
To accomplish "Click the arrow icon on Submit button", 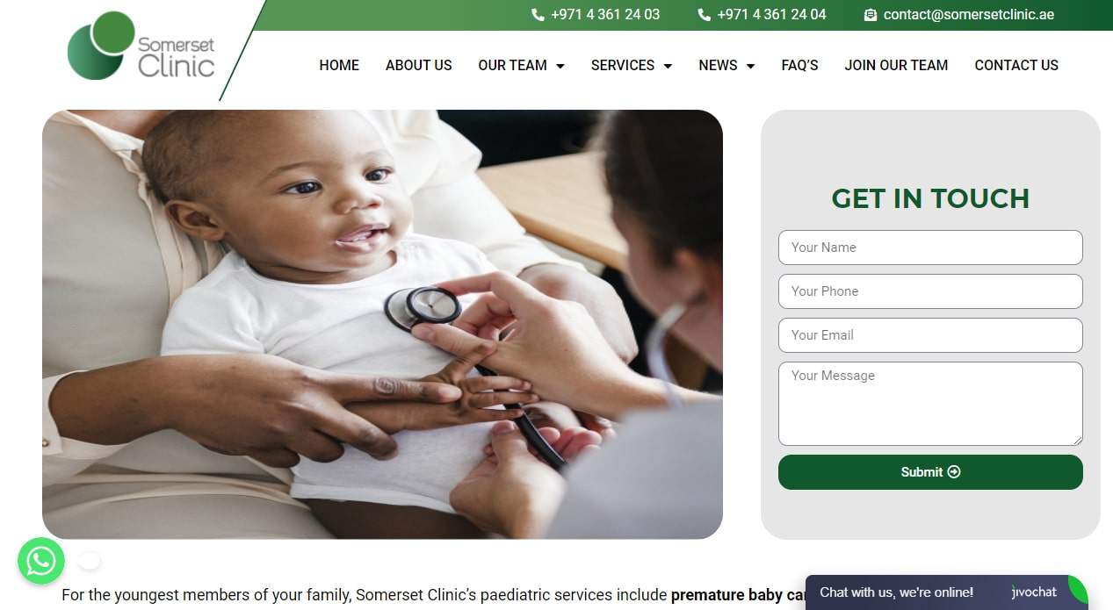I will pos(954,472).
